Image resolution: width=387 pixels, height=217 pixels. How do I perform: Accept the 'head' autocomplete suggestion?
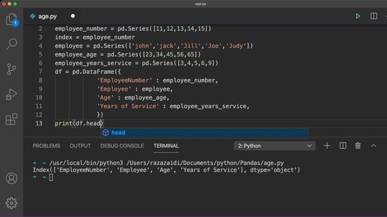click(x=204, y=133)
